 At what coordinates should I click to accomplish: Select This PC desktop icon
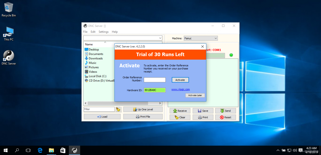[9, 34]
